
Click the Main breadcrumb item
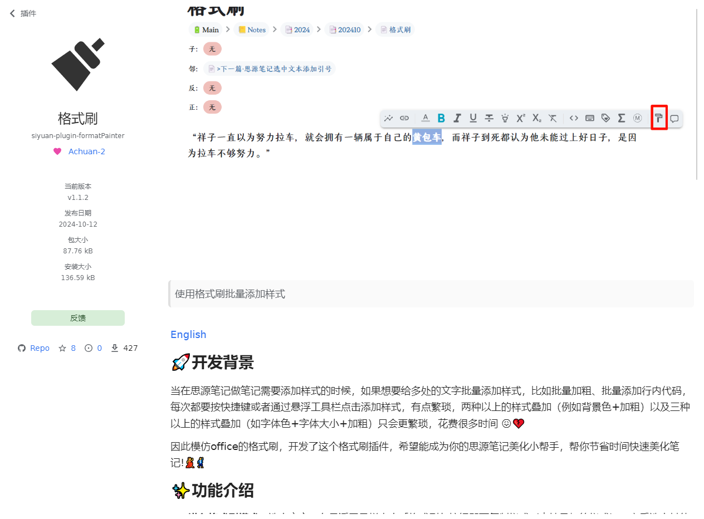click(x=206, y=30)
